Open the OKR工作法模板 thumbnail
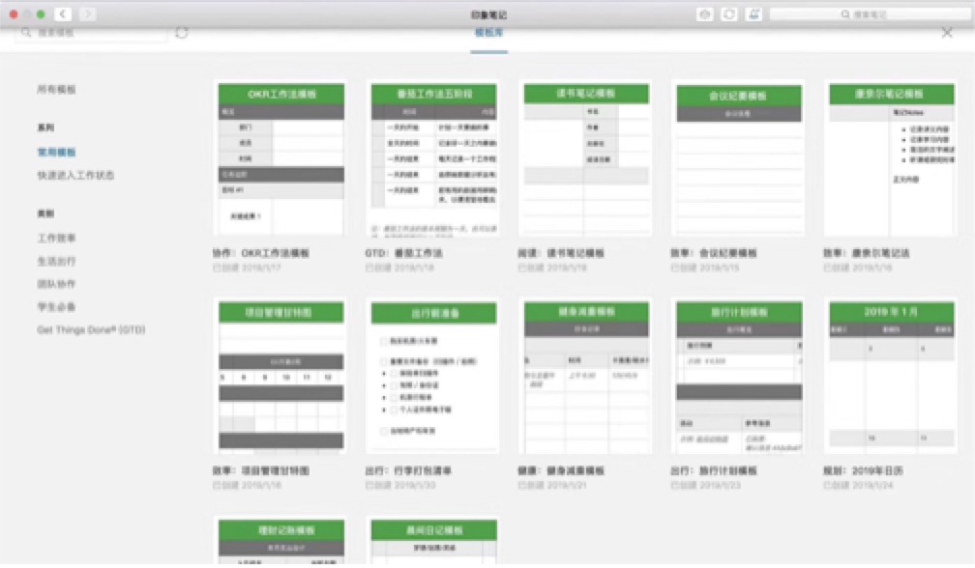 [281, 158]
